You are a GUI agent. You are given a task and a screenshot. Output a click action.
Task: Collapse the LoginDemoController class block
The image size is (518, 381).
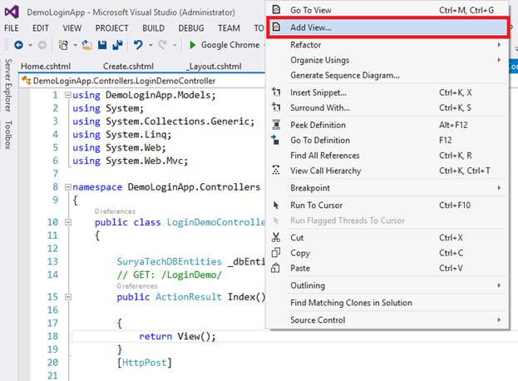67,222
